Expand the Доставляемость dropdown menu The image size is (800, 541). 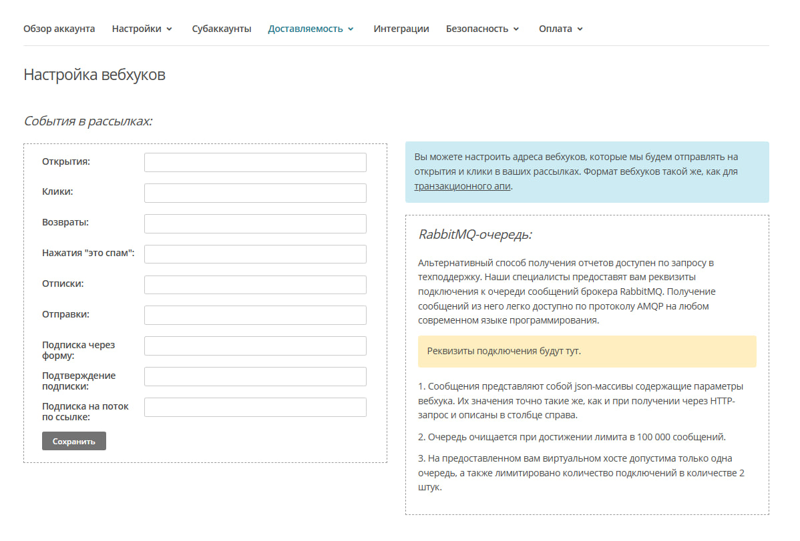click(x=311, y=29)
